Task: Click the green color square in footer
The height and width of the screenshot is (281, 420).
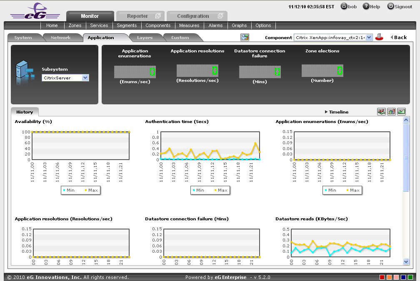Action: click(x=410, y=278)
